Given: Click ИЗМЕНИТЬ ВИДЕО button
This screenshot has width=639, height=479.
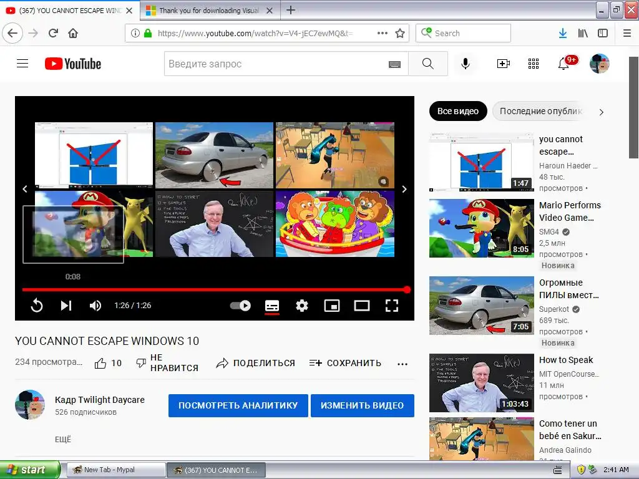Looking at the screenshot, I should [363, 405].
